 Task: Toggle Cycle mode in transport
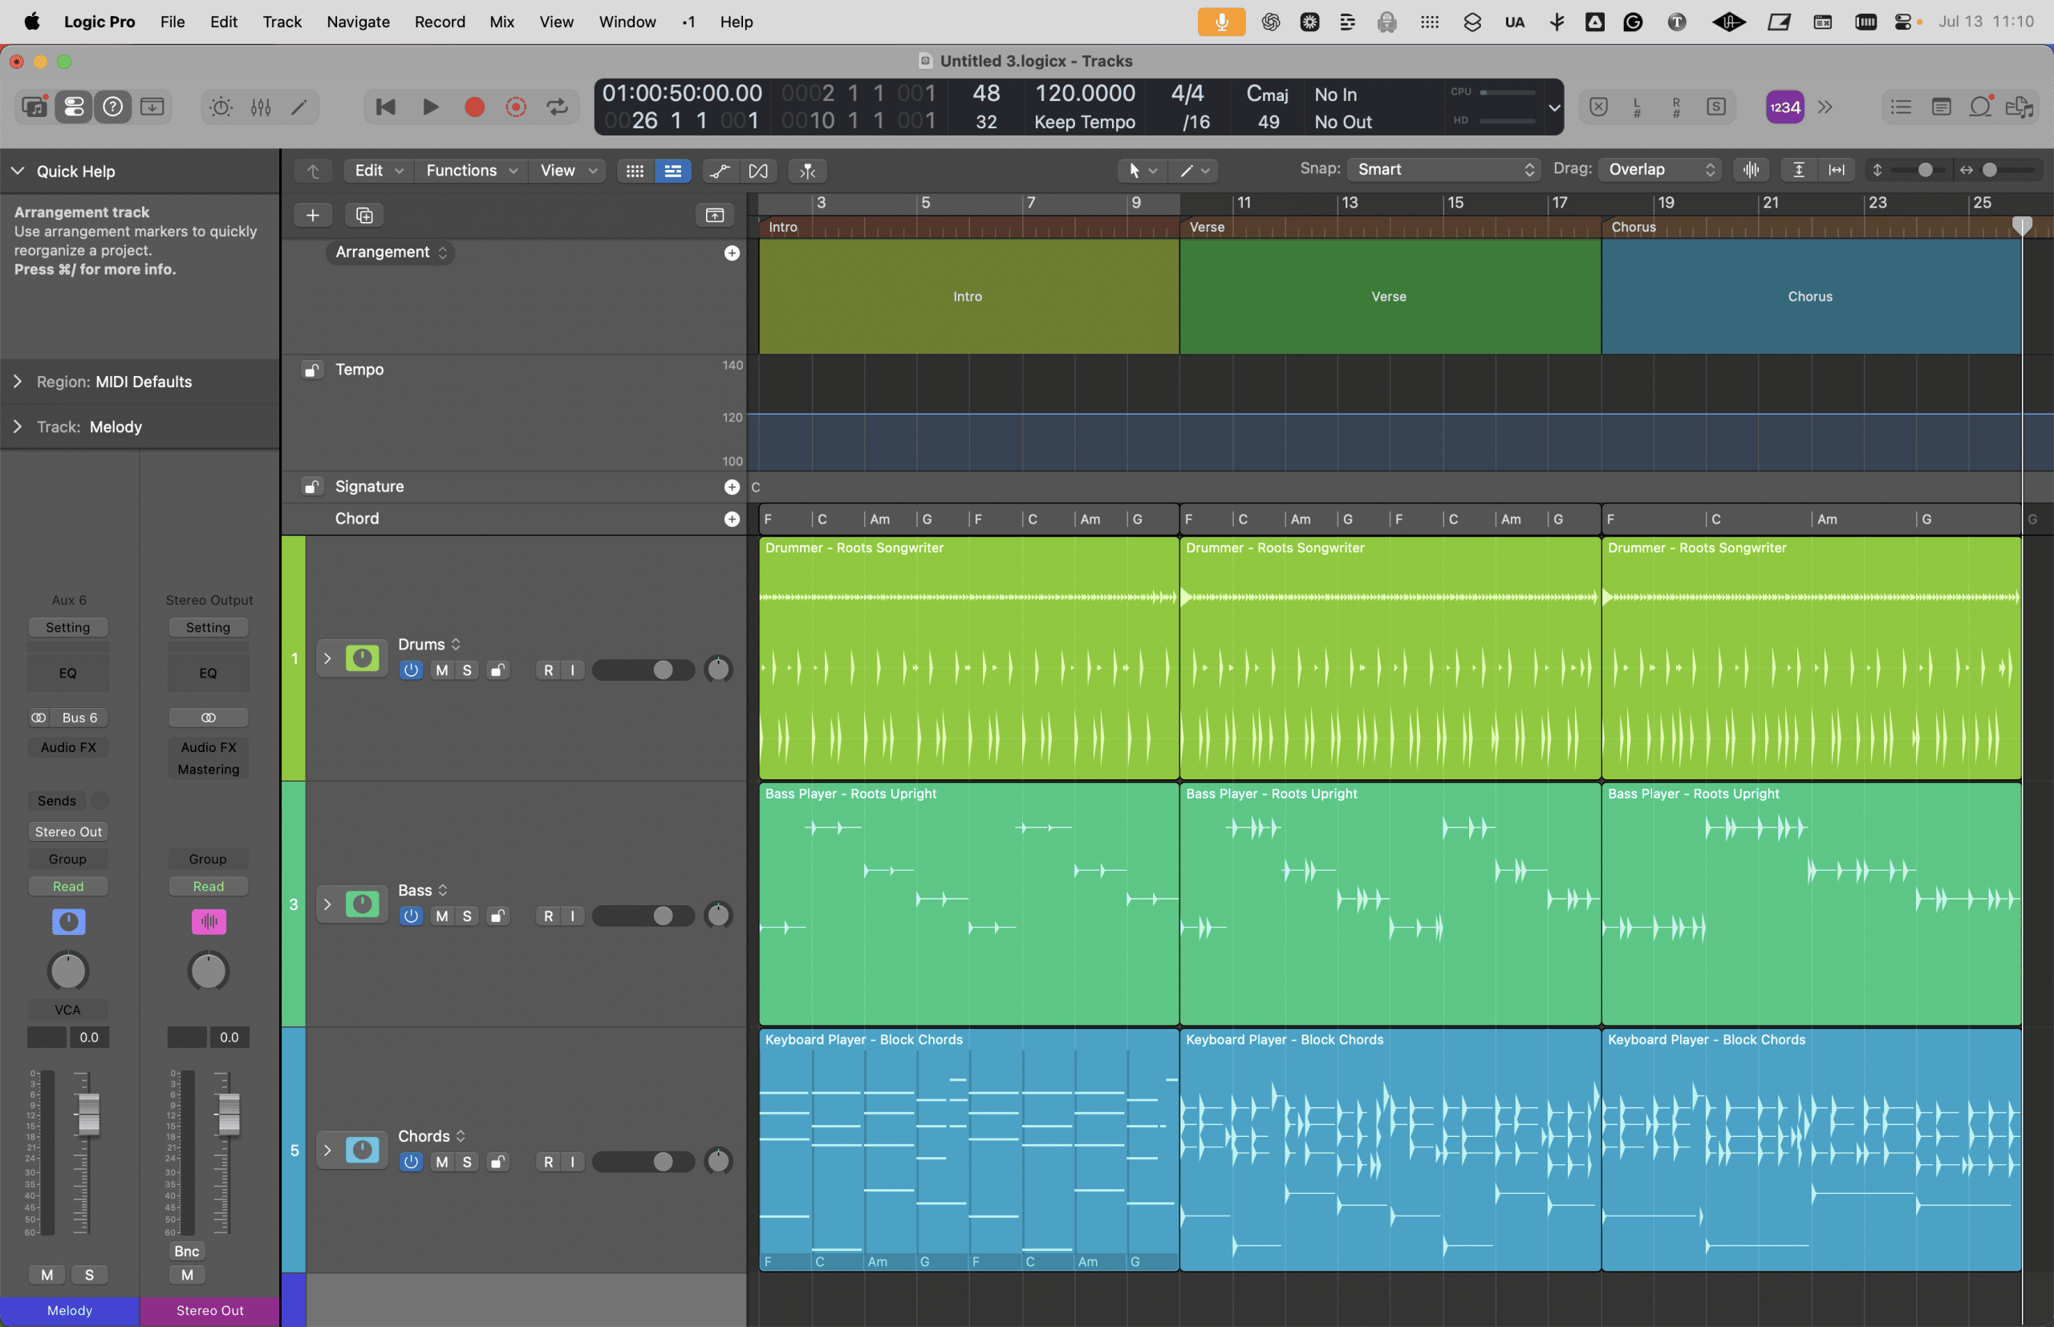(x=557, y=107)
